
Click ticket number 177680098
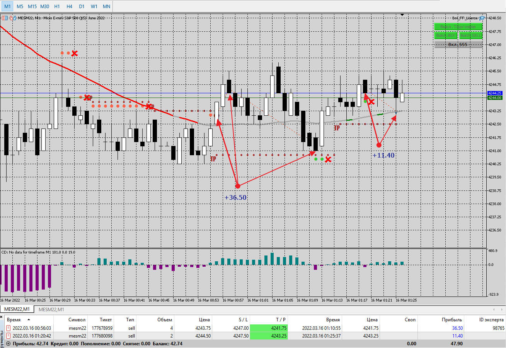[101, 336]
